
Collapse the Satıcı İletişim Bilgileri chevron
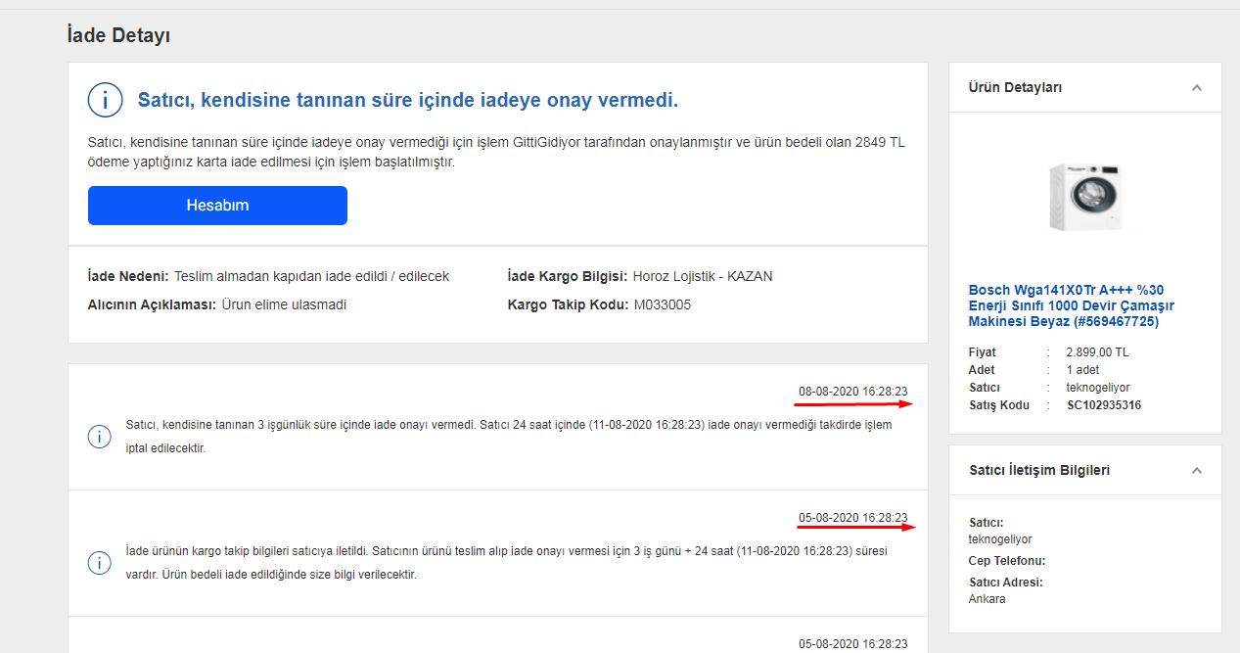(1196, 471)
